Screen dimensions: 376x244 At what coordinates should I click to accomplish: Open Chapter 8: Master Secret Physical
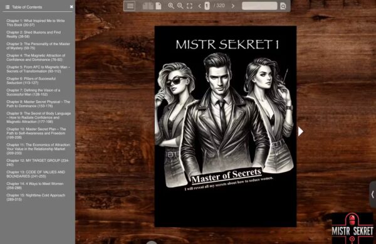click(x=38, y=104)
